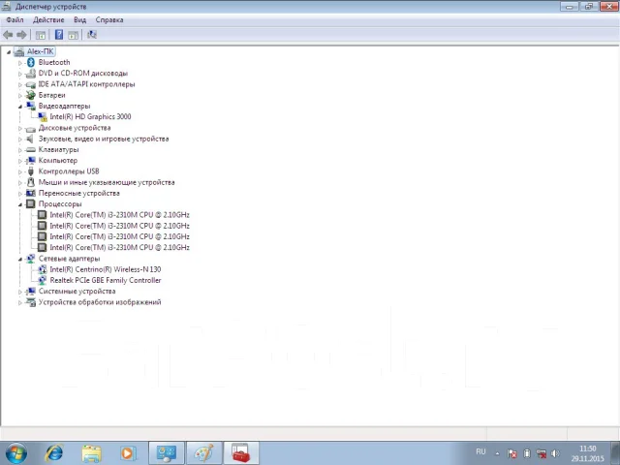620x465 pixels.
Task: Open Windows Media Player on taskbar
Action: pyautogui.click(x=128, y=453)
